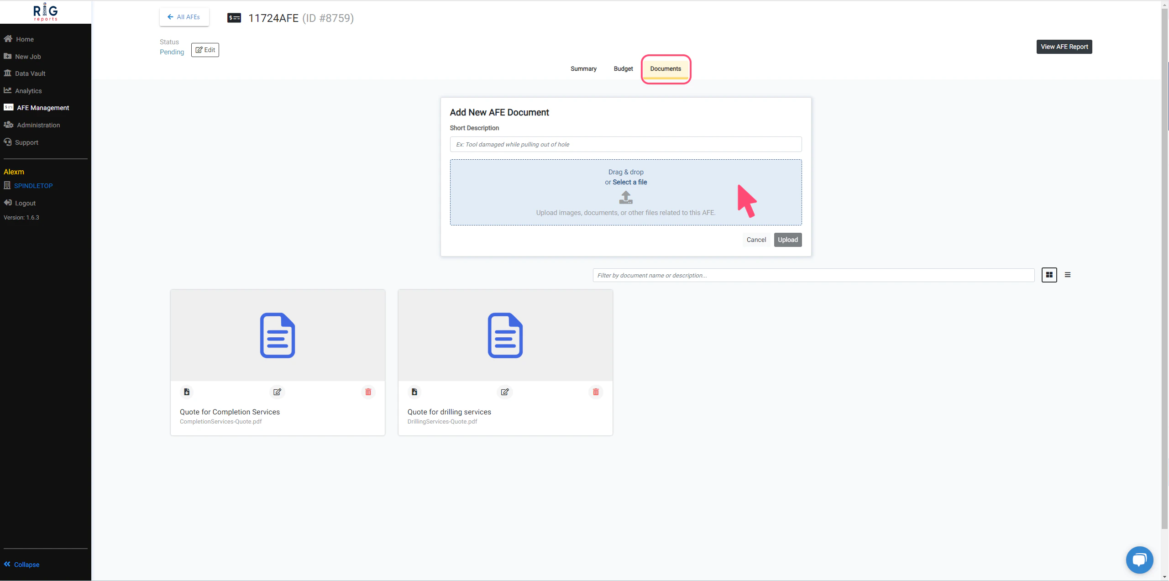Click the upload tray icon in drop zone
The image size is (1169, 581).
626,198
